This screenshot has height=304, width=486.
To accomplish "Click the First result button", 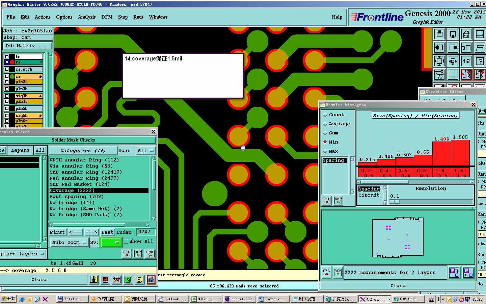I will pos(57,232).
